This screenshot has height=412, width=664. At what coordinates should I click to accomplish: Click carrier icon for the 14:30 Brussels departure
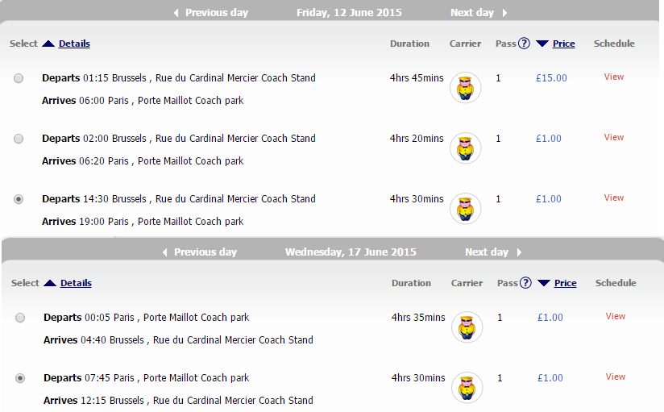(466, 209)
